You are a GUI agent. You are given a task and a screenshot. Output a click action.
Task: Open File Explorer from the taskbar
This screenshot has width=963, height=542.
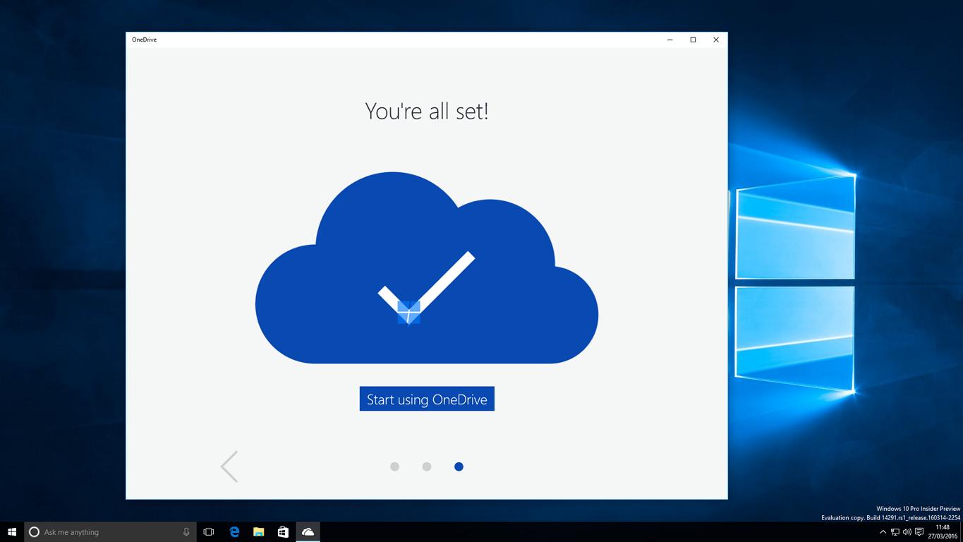point(259,532)
